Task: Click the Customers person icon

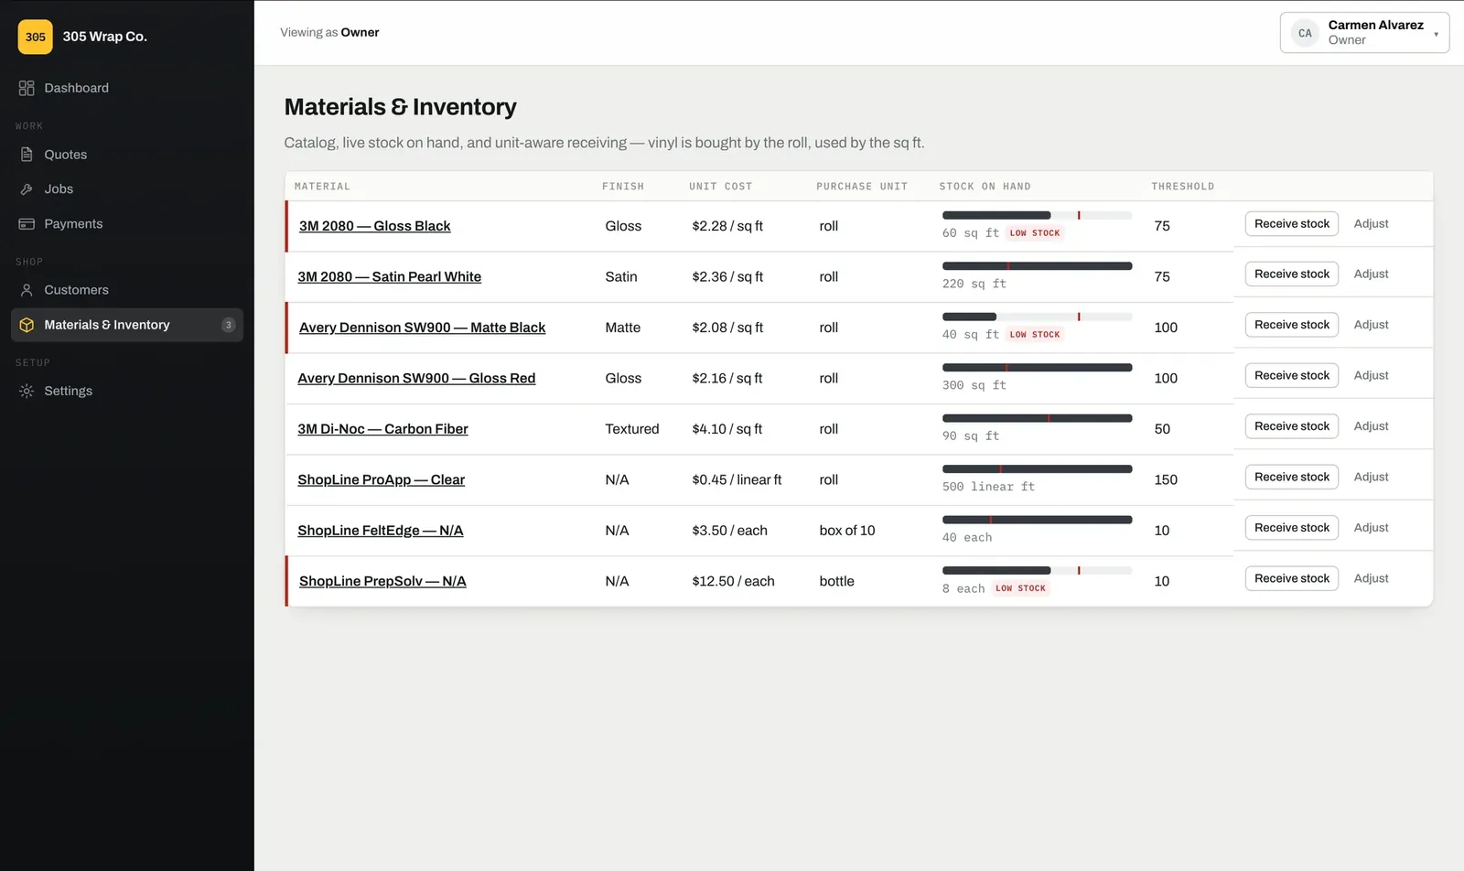Action: coord(27,290)
